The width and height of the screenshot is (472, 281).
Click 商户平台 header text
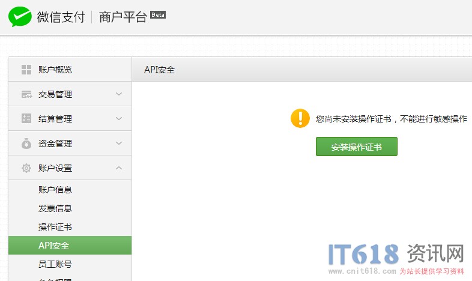[x=123, y=17]
